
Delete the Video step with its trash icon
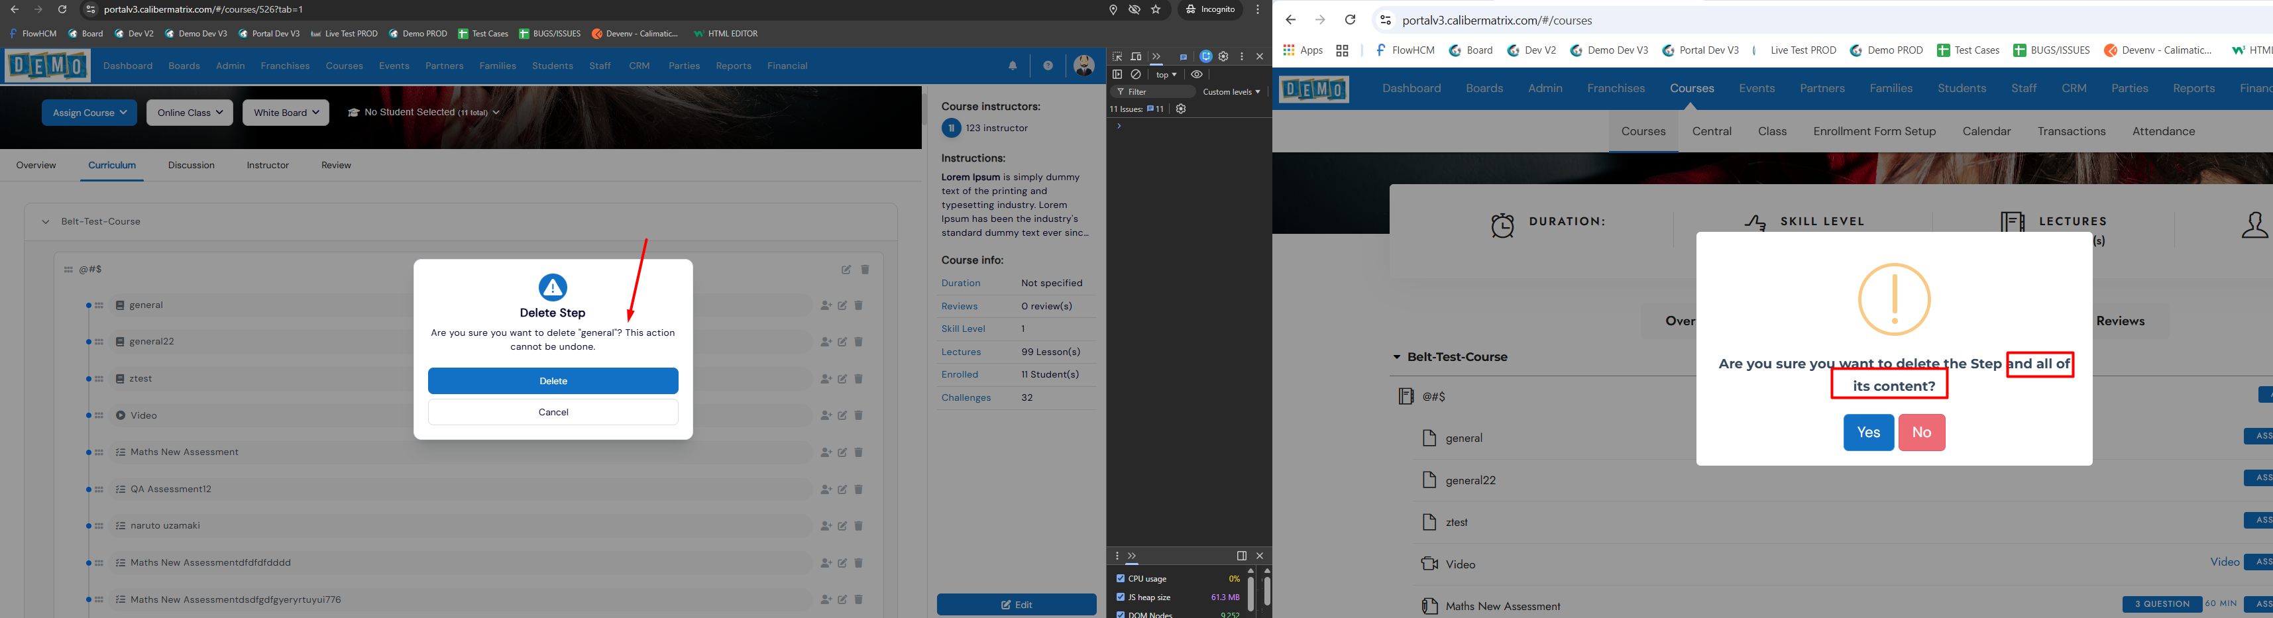[x=859, y=415]
